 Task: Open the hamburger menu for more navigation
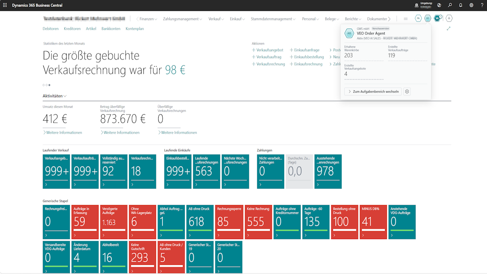(406, 19)
